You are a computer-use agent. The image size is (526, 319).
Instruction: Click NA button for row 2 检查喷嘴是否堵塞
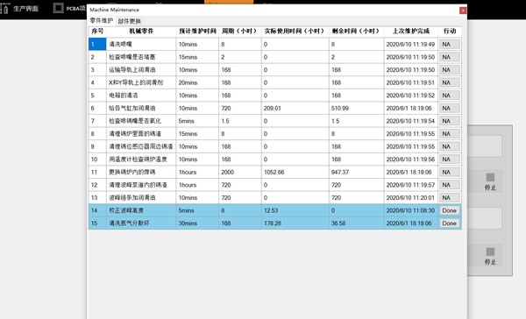click(x=450, y=57)
